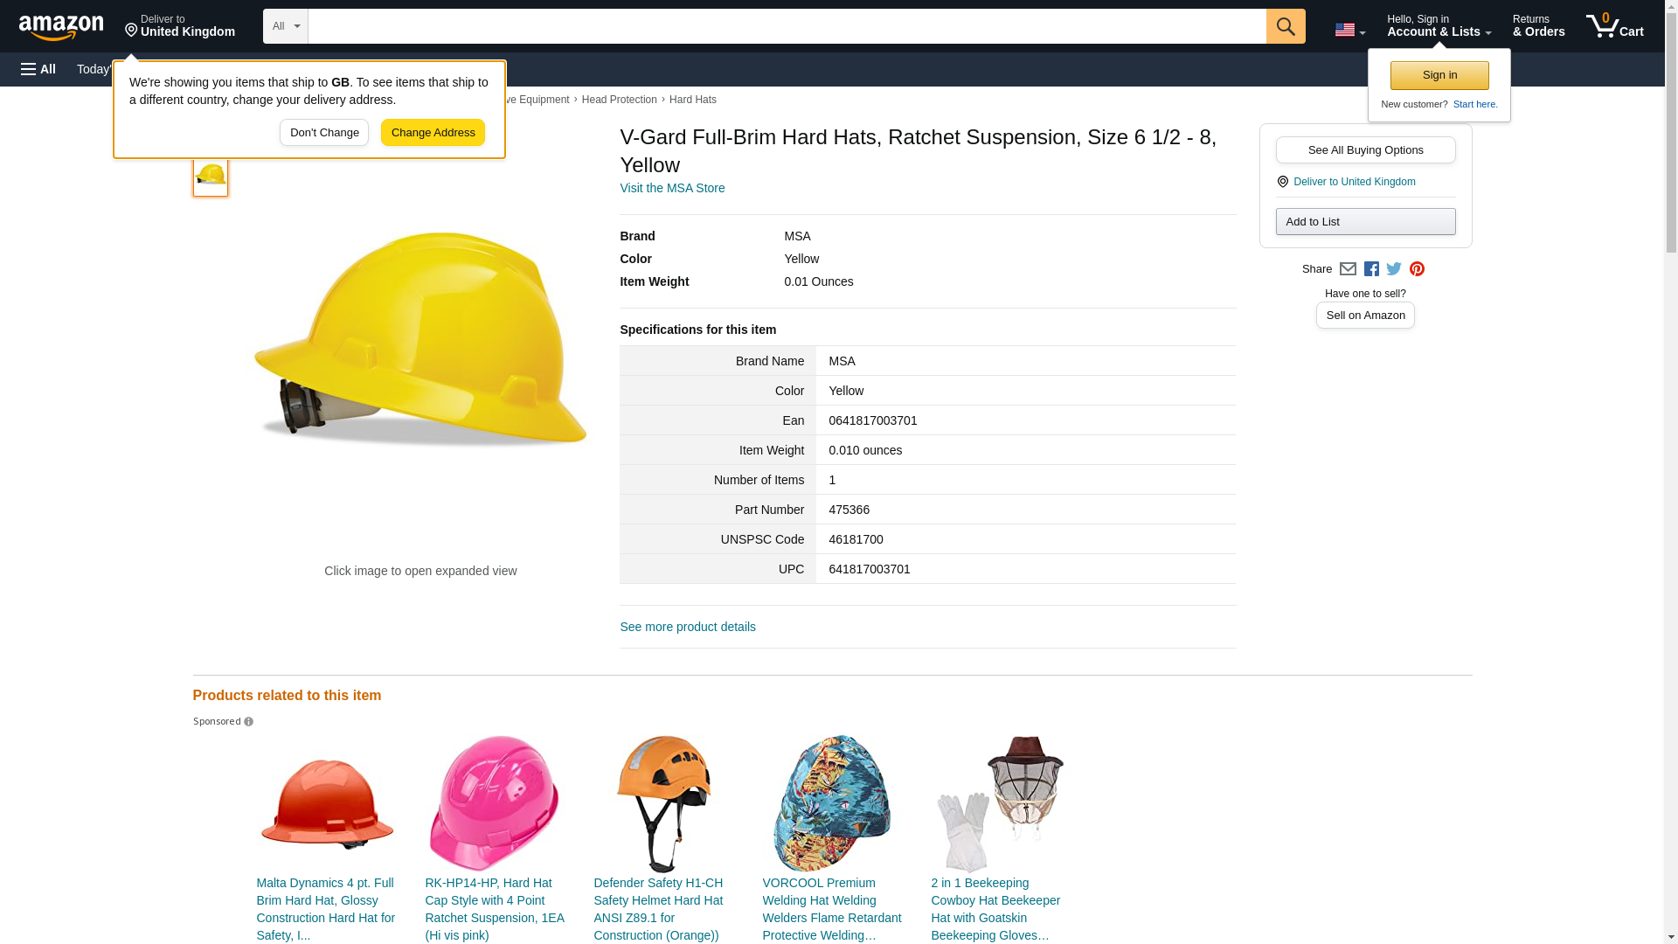
Task: Open the Head Protection breadcrumb
Action: (x=619, y=100)
